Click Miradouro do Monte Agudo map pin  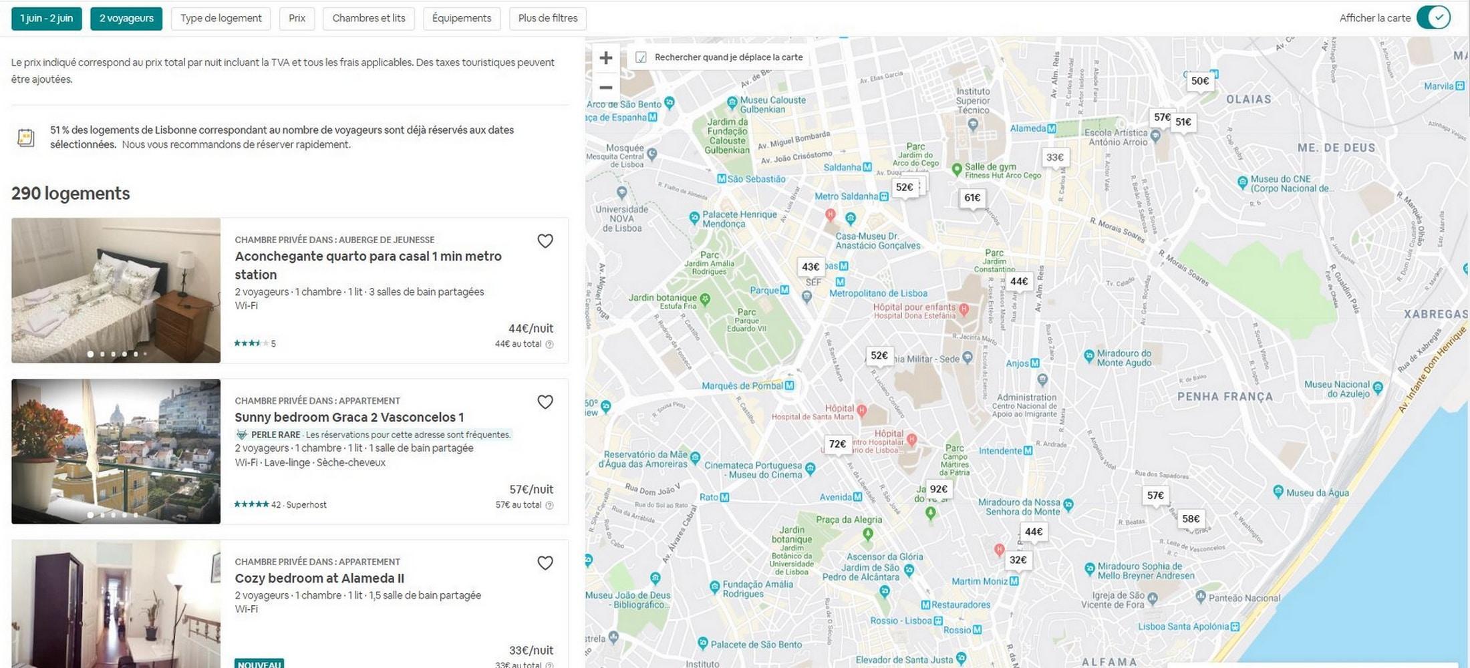1088,355
